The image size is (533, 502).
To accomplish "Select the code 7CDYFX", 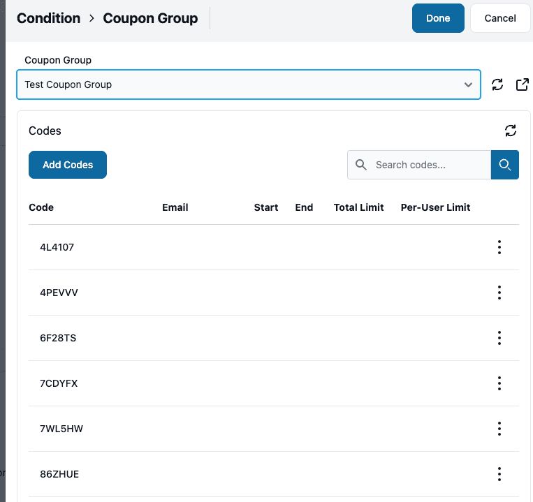I will (x=59, y=383).
